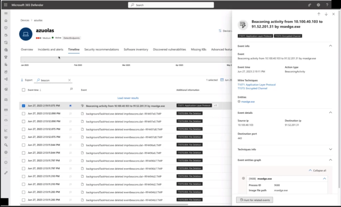The image size is (341, 207).
Task: Open Help via the question mark icon
Action: (327, 5)
